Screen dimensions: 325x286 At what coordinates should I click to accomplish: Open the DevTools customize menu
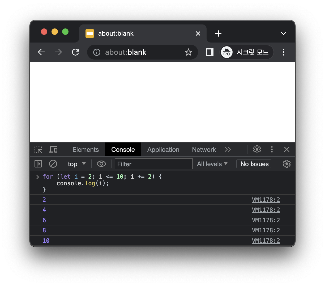click(x=272, y=149)
